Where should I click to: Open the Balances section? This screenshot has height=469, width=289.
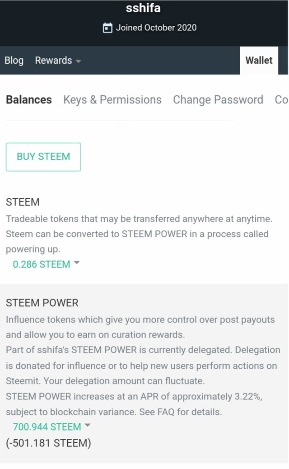[x=29, y=100]
